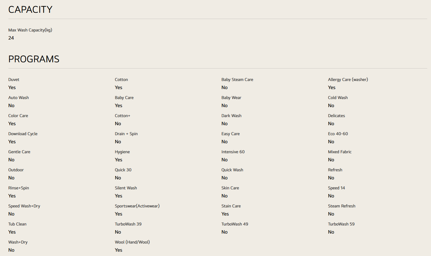Click the Speed Wash+Dry label
The height and width of the screenshot is (256, 431).
(x=24, y=206)
